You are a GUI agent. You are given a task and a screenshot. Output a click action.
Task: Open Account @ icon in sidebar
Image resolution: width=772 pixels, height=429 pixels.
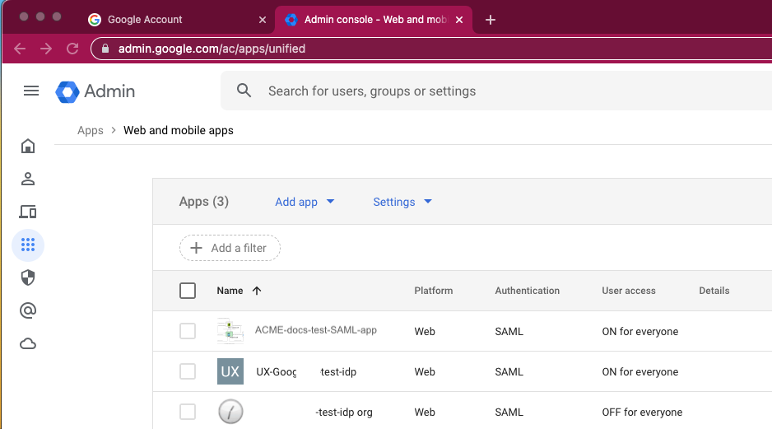tap(28, 310)
